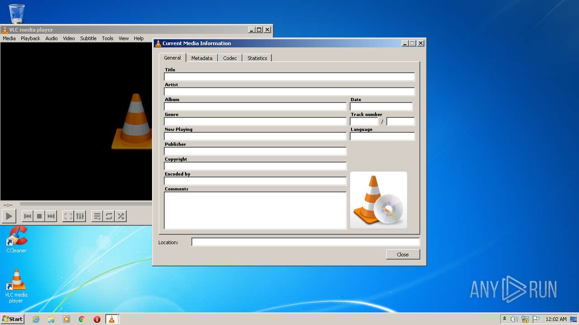Click the Genre input field
The height and width of the screenshot is (325, 579).
click(255, 121)
